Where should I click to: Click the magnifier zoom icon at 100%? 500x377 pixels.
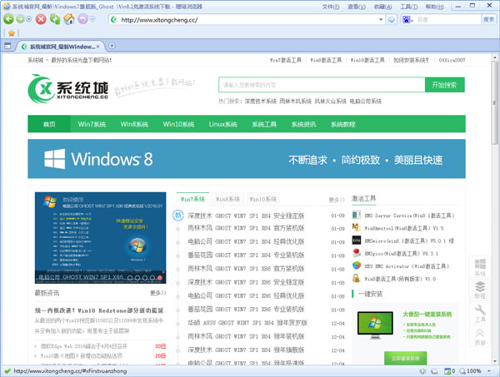click(462, 371)
